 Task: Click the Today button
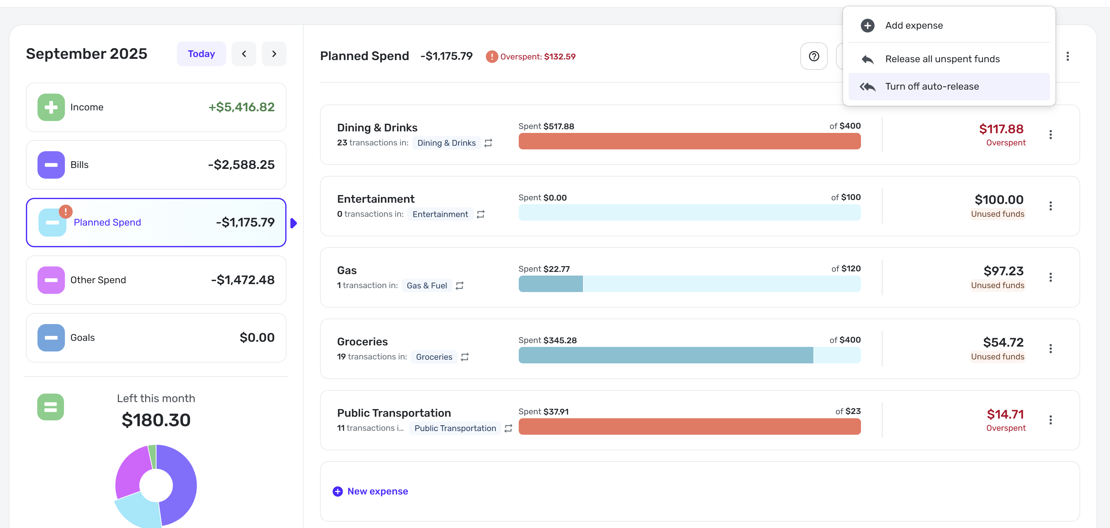point(201,54)
